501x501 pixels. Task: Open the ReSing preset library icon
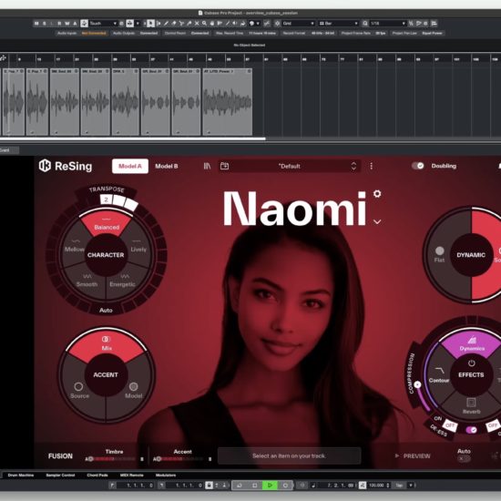pos(207,166)
